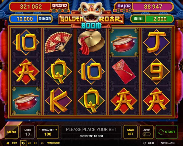Open the MENU
Image resolution: width=183 pixels, height=146 pixels.
[11, 132]
